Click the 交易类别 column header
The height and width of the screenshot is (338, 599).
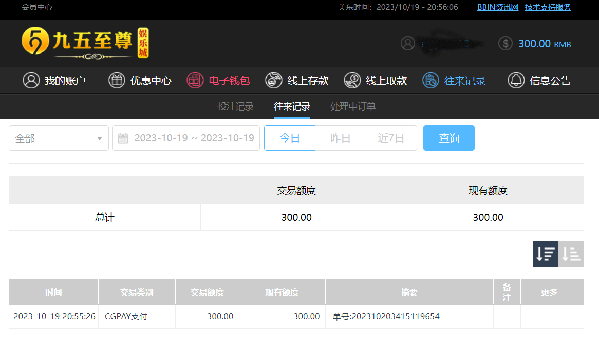click(137, 292)
